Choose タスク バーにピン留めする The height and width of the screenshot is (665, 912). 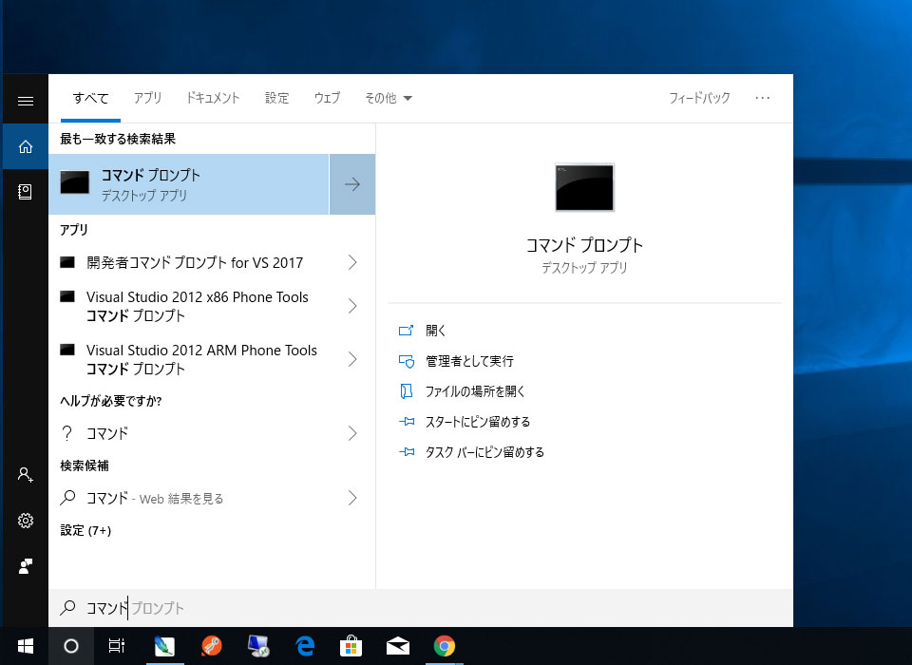point(484,451)
